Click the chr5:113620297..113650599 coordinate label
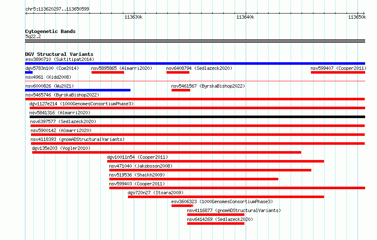 (57, 9)
